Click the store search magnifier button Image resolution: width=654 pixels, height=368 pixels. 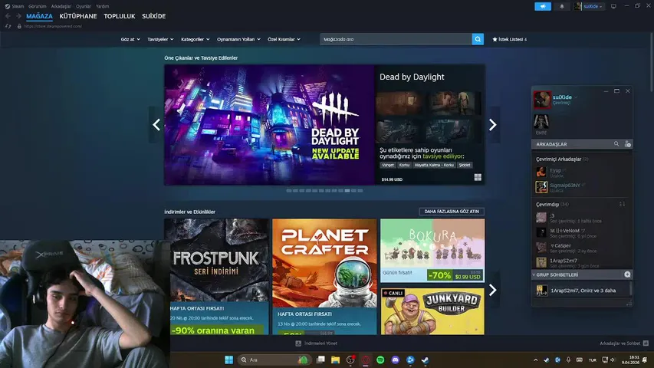(478, 39)
